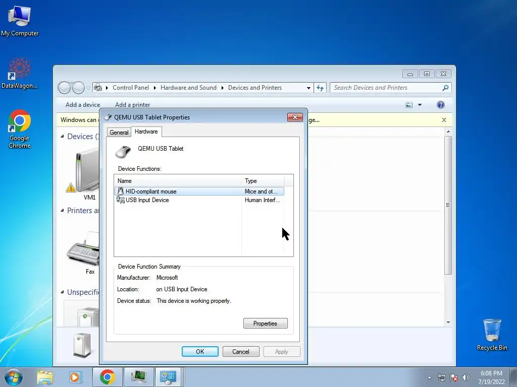Launch Google Chrome from the desktop icon
Screen dimensions: 517x387
point(20,129)
